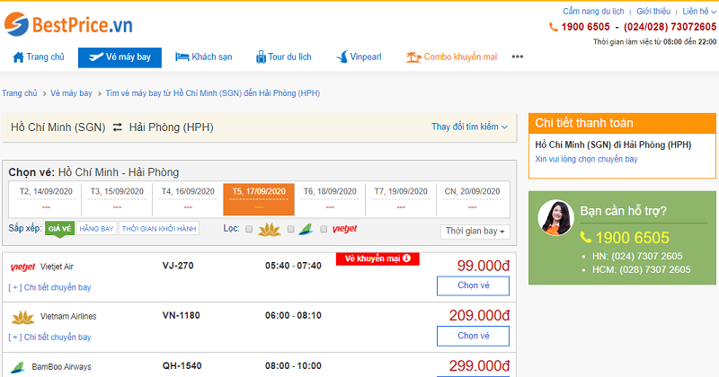719x377 pixels.
Task: Open the Vé máy bay nav tab
Action: pyautogui.click(x=120, y=57)
